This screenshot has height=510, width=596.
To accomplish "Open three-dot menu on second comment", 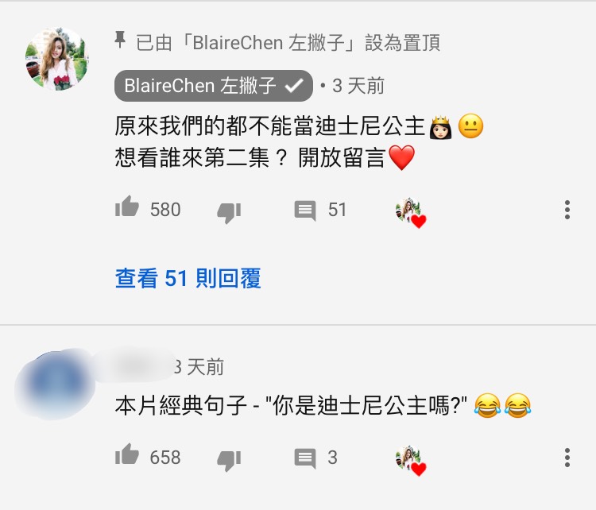I will [567, 458].
